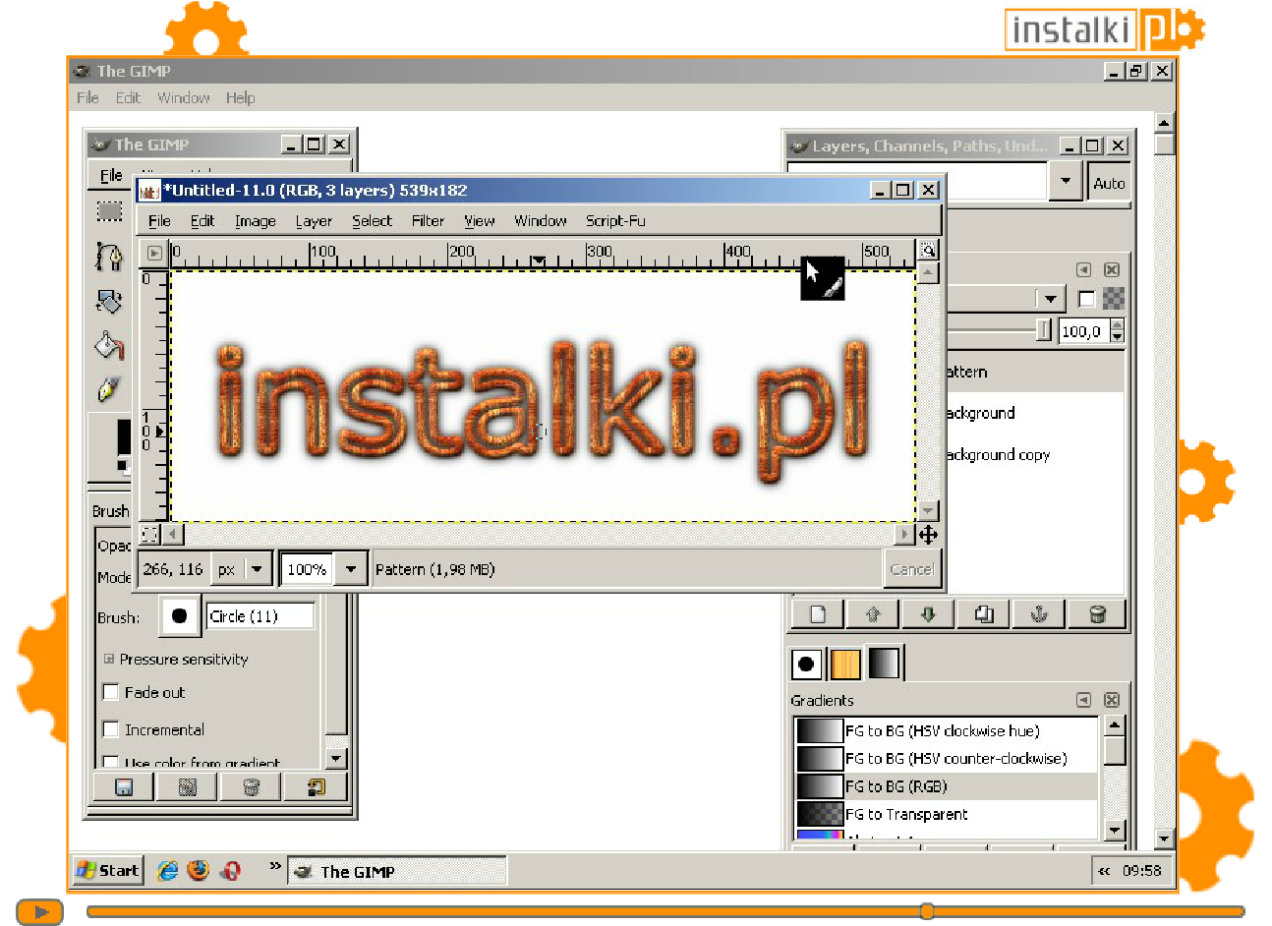Switch to the patterns tab with orange swatch

pyautogui.click(x=845, y=664)
